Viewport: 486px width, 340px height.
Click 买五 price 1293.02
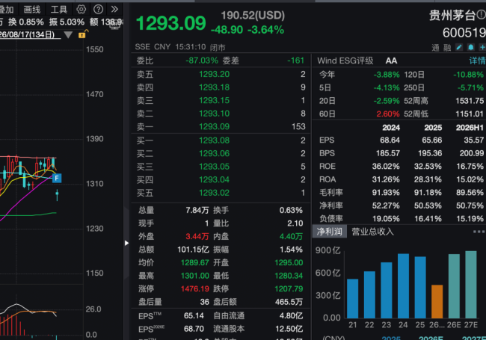point(214,193)
